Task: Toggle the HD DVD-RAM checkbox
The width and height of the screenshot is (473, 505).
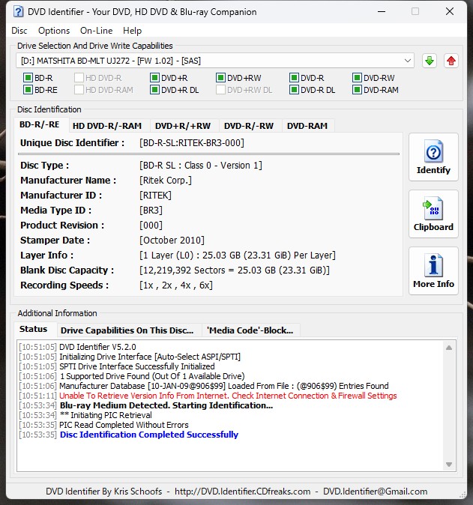Action: tap(79, 89)
